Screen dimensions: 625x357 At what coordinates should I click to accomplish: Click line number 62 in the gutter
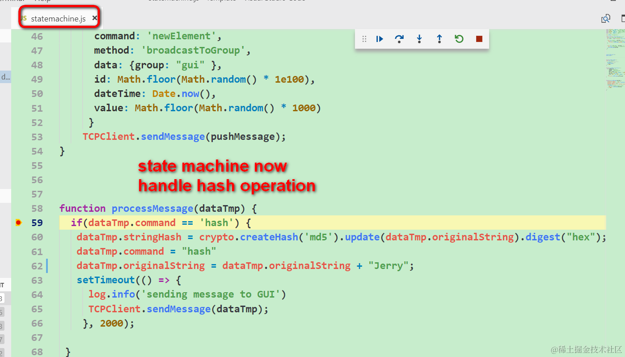pos(37,266)
